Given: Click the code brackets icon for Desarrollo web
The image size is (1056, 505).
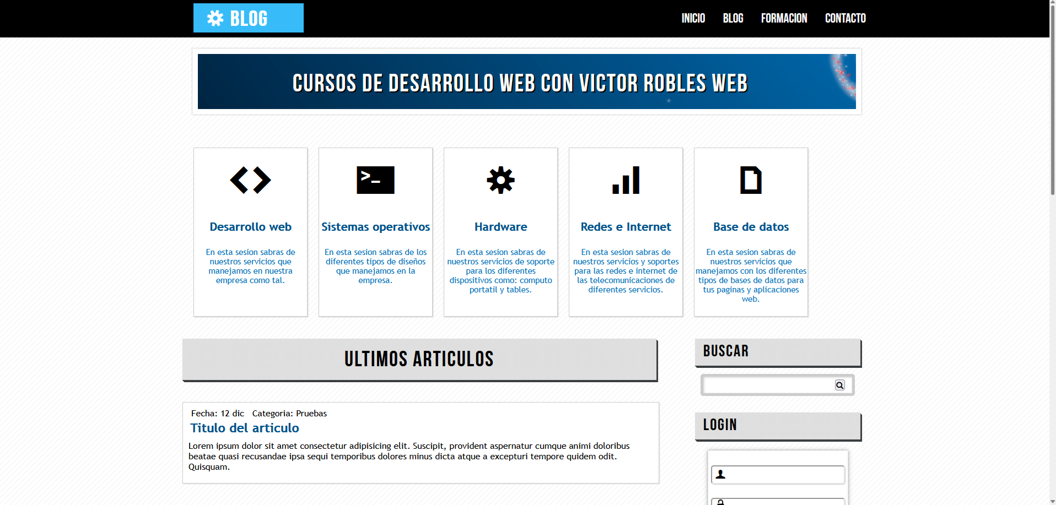Looking at the screenshot, I should (x=250, y=180).
